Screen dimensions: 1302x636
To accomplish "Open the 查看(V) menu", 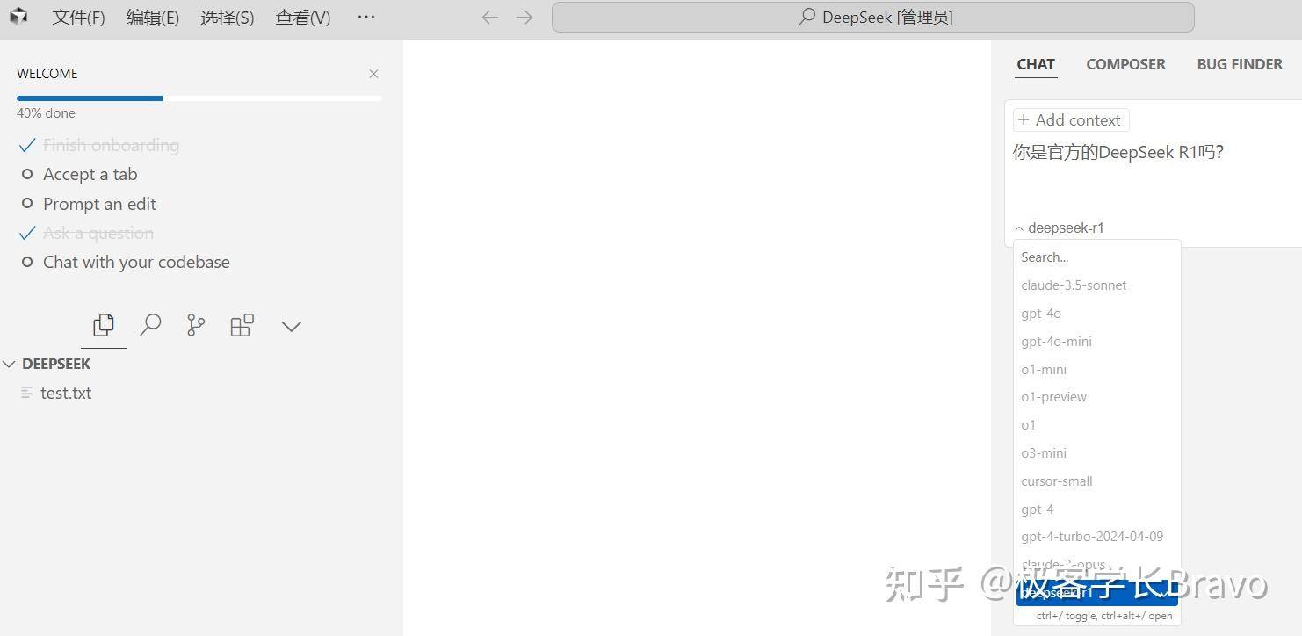I will click(x=303, y=18).
